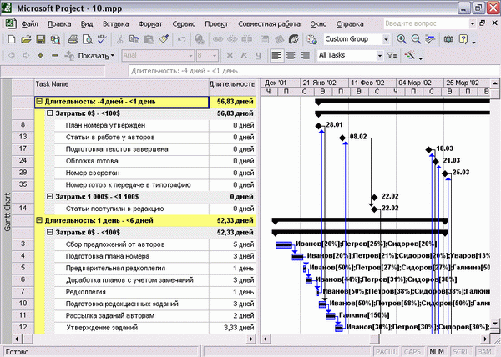Viewport: 501px width, 357px height.
Task: Click the Gantt chart horizontal scrollbar thumb
Action: point(374,339)
